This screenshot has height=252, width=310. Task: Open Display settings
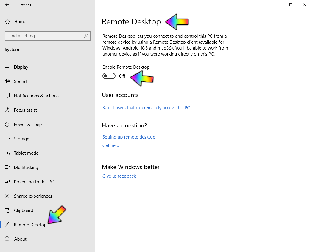click(x=47, y=67)
